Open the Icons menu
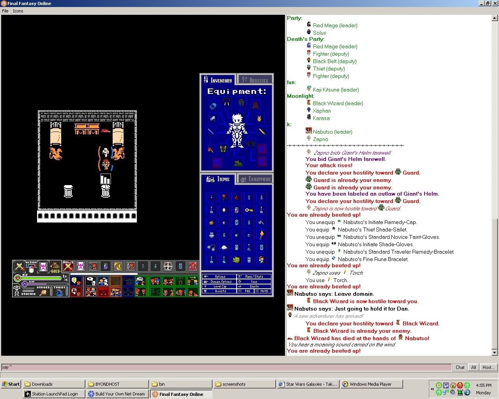The width and height of the screenshot is (499, 399). click(x=18, y=11)
